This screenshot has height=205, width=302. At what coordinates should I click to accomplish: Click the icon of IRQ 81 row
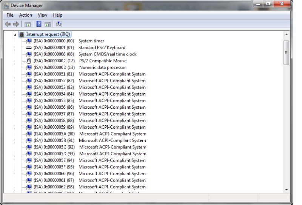coord(29,74)
